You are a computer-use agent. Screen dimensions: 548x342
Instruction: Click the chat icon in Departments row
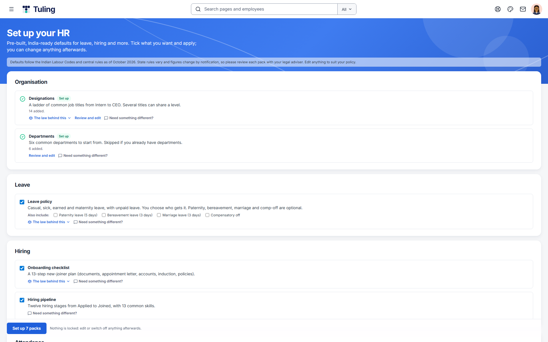[x=60, y=156]
